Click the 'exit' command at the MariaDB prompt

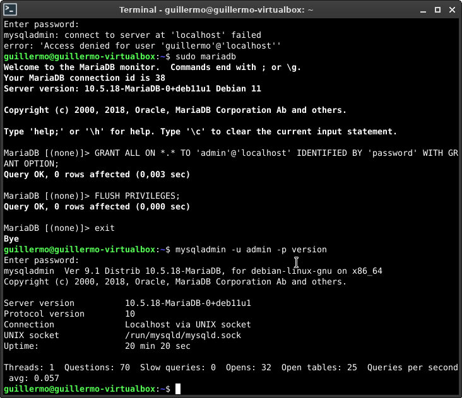pos(105,228)
